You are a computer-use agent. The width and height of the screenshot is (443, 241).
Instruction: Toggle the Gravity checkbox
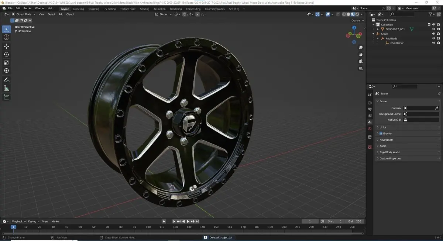click(x=381, y=134)
